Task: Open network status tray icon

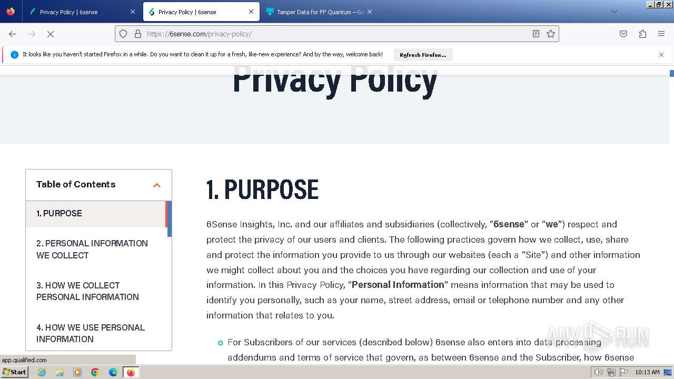Action: point(611,372)
